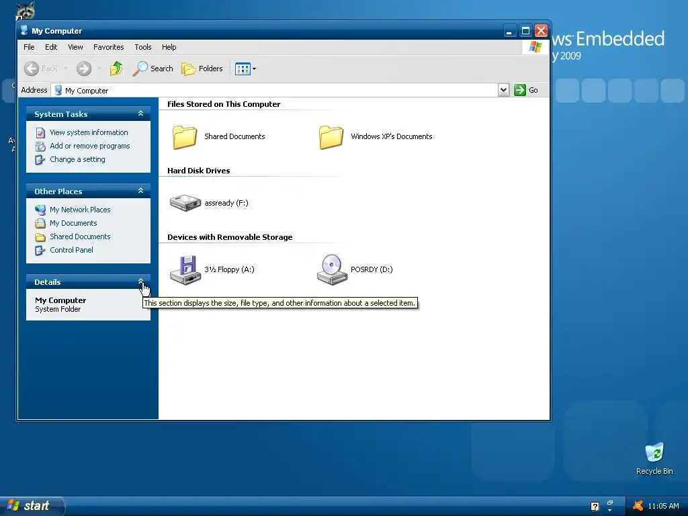Image resolution: width=688 pixels, height=516 pixels.
Task: Open the Views dropdown button
Action: (x=245, y=69)
